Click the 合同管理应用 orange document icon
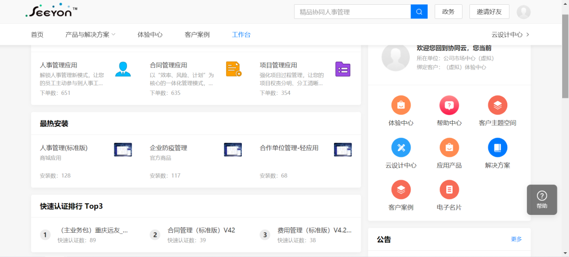Viewport: 569px width, 257px height. pyautogui.click(x=233, y=69)
